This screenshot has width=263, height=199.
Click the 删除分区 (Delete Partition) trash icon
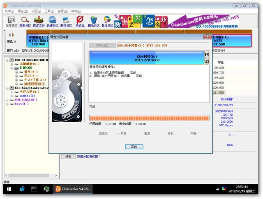94,21
